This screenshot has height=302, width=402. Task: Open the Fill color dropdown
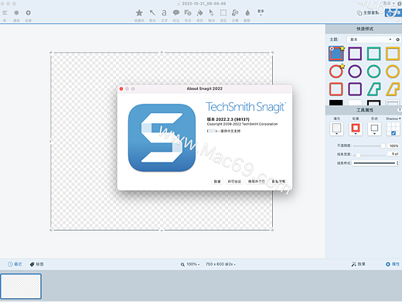(x=336, y=129)
